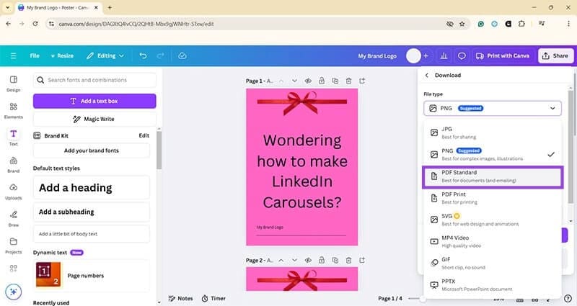Go back from the Download panel
The width and height of the screenshot is (577, 306).
[426, 76]
